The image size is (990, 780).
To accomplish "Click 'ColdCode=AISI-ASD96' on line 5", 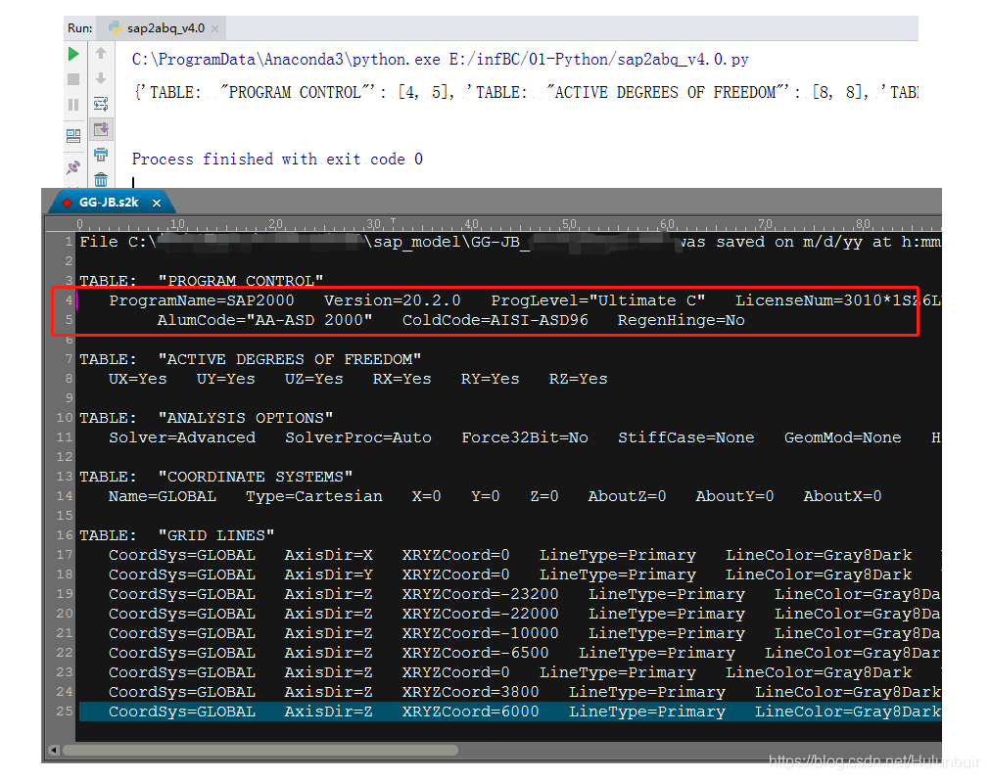I will pyautogui.click(x=495, y=320).
